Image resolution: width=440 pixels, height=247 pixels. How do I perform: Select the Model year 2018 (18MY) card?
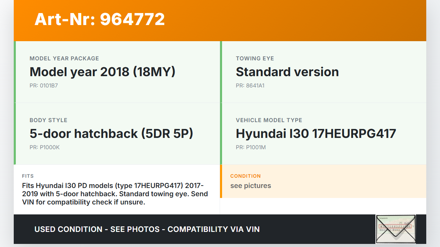pyautogui.click(x=117, y=72)
